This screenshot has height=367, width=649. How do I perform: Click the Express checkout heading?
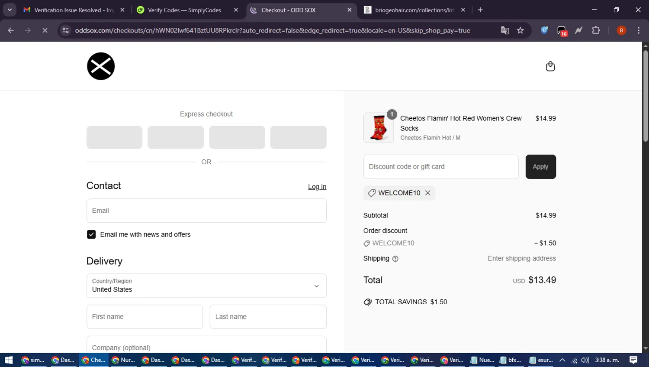coord(206,114)
